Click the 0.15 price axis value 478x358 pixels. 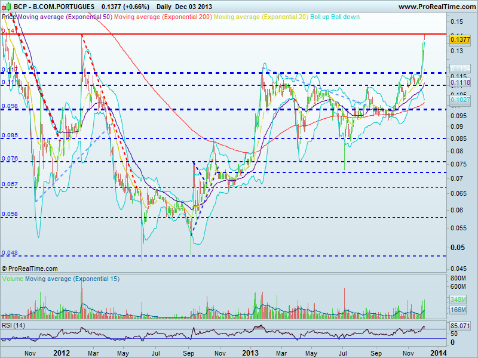click(456, 21)
